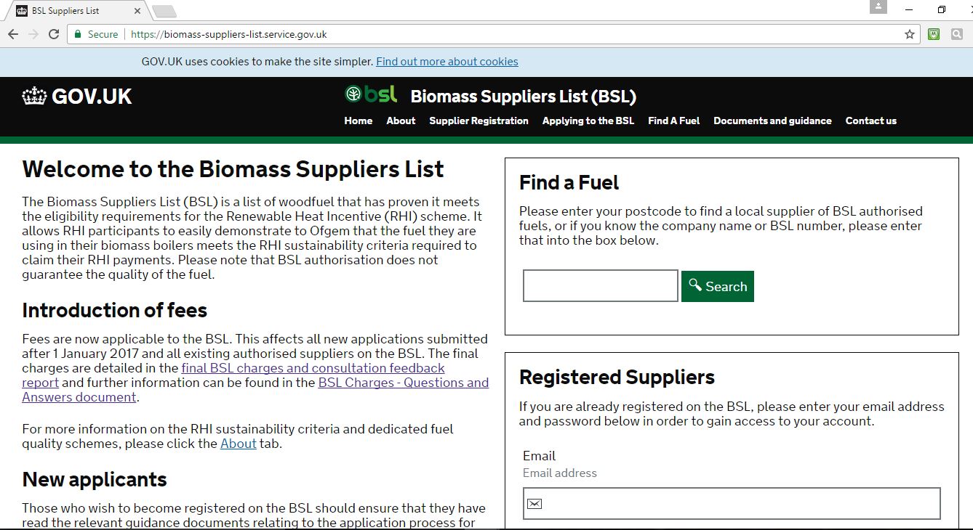Open the About menu item
The height and width of the screenshot is (530, 973).
[401, 121]
